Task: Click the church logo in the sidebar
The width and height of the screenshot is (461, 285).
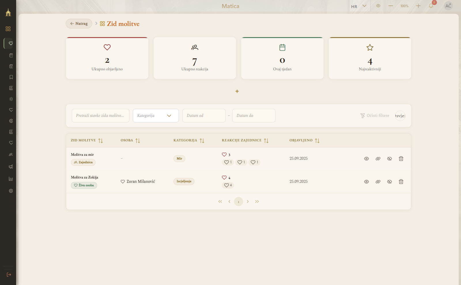Action: click(8, 12)
